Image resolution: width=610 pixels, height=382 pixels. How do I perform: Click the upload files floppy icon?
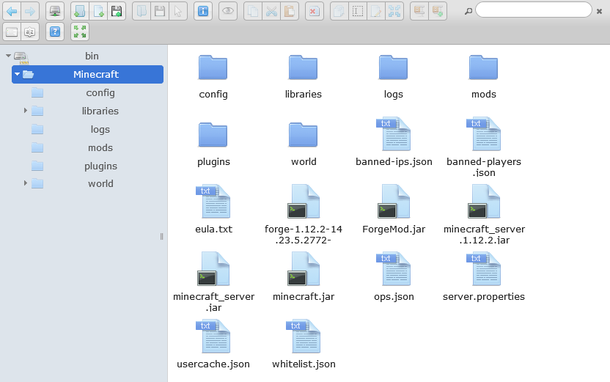pyautogui.click(x=117, y=11)
